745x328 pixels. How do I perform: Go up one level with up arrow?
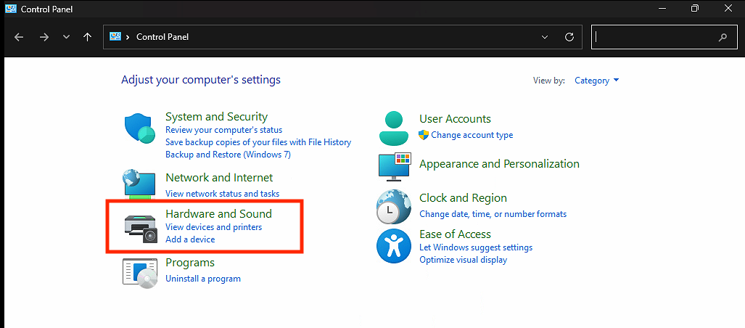pyautogui.click(x=88, y=37)
